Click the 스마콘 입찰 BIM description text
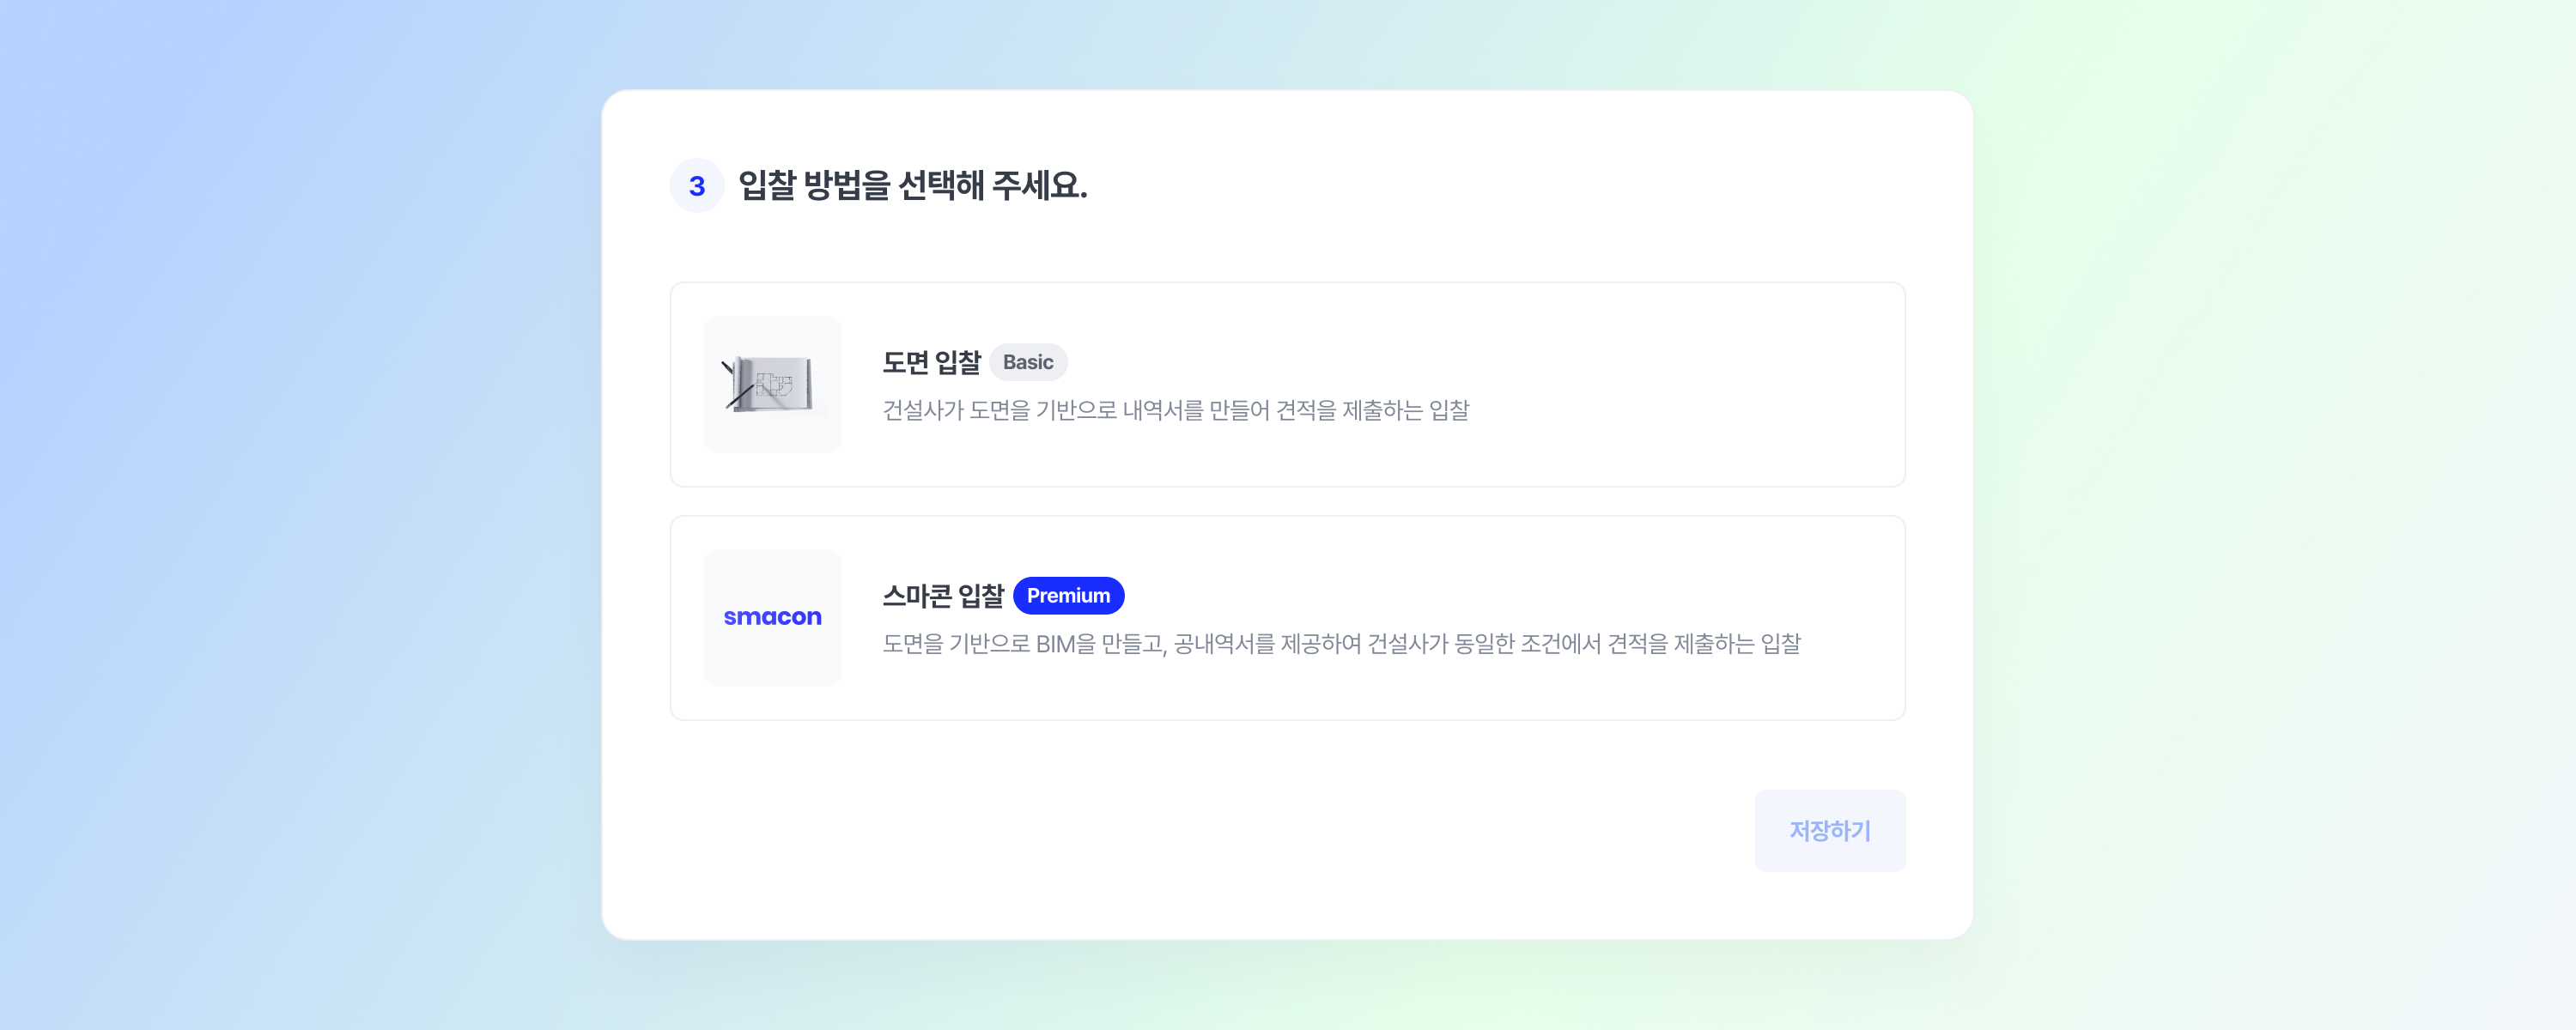The height and width of the screenshot is (1030, 2576). tap(1340, 644)
